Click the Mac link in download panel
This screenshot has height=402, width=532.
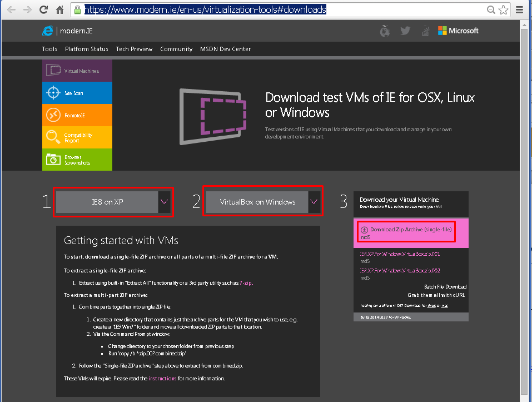(x=445, y=306)
